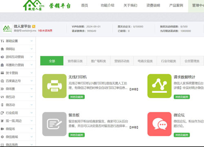Expand the 微互动 chevron
The image size is (204, 147).
[31, 97]
